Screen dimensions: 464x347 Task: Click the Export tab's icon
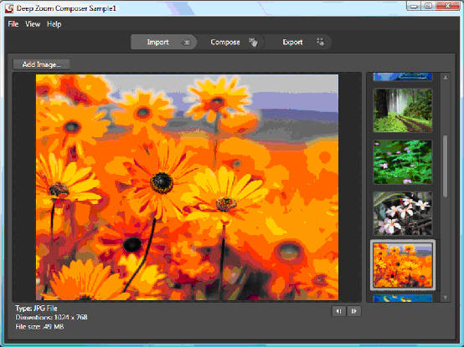pos(321,42)
